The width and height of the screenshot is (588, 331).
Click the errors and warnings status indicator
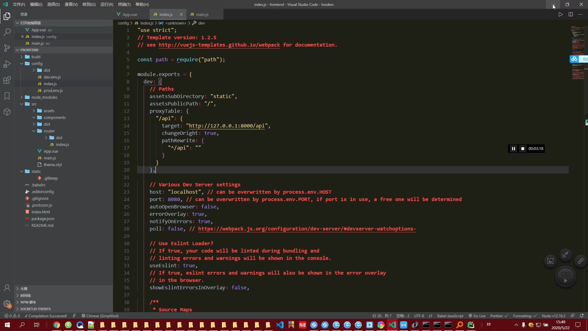point(12,316)
